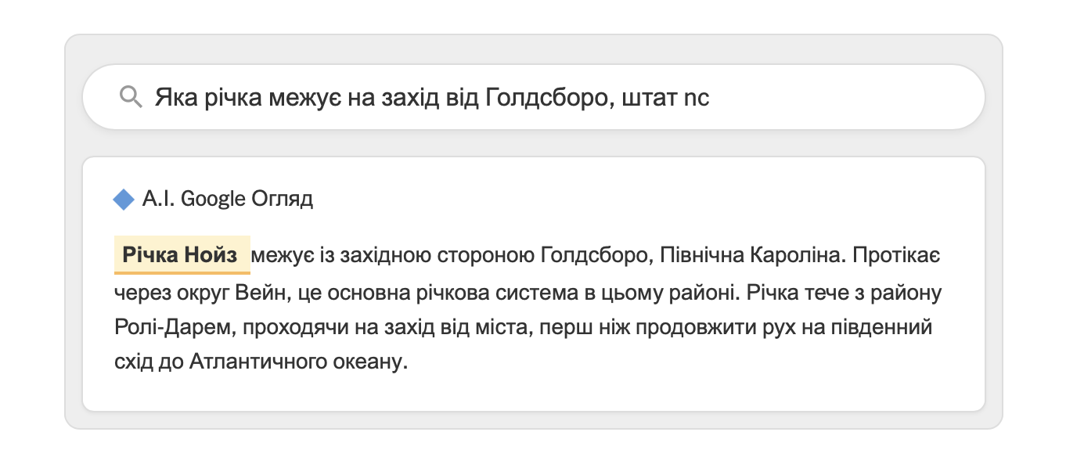The width and height of the screenshot is (1066, 468).
Task: Select the search query text field
Action: pos(430,96)
